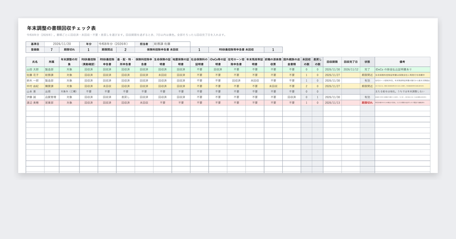456x239 pixels.
Task: Click the 差戻し cell in 伊藤 誠's row
Action: (125, 97)
